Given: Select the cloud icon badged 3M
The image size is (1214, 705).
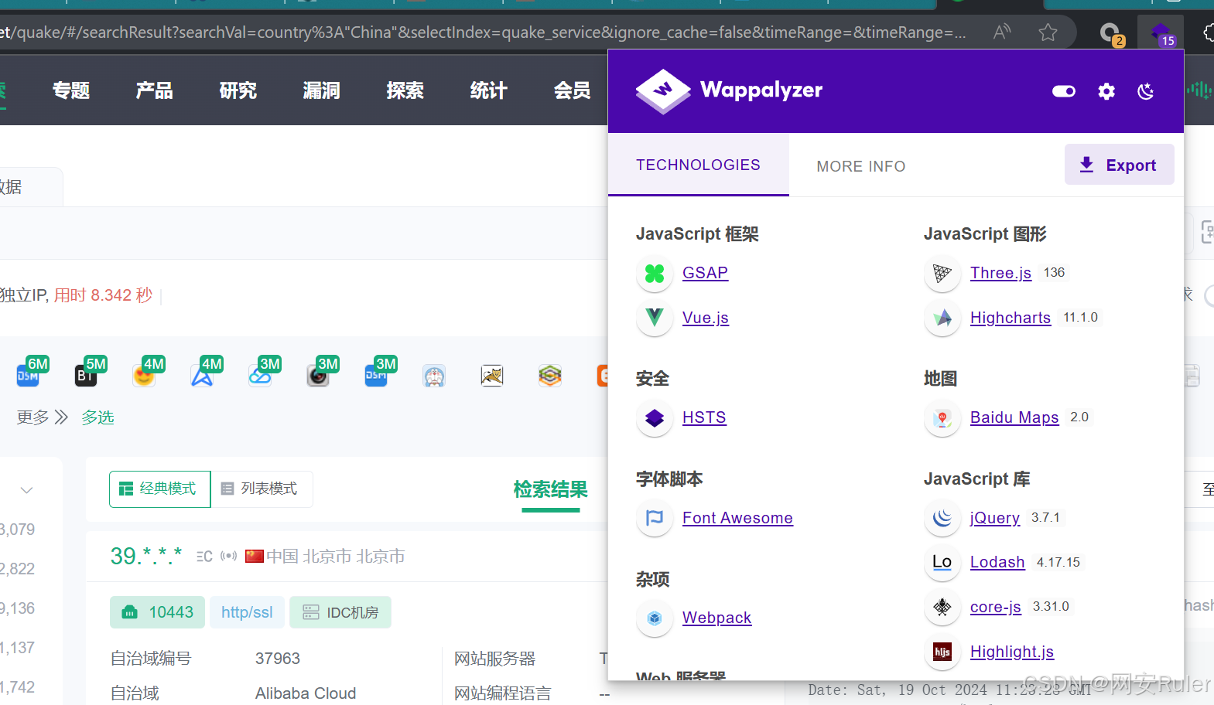Looking at the screenshot, I should (x=262, y=374).
